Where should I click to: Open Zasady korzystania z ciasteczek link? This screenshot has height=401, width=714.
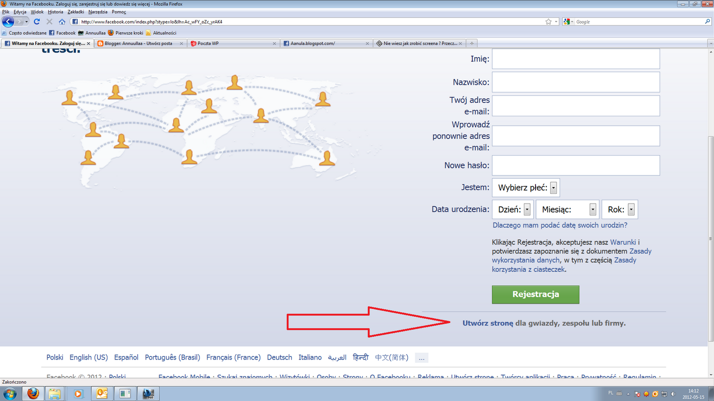(x=564, y=265)
